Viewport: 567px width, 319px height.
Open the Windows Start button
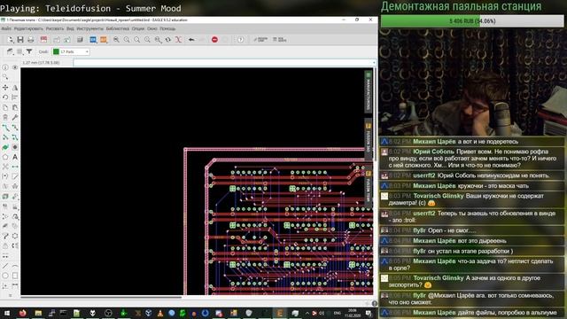coord(7,313)
